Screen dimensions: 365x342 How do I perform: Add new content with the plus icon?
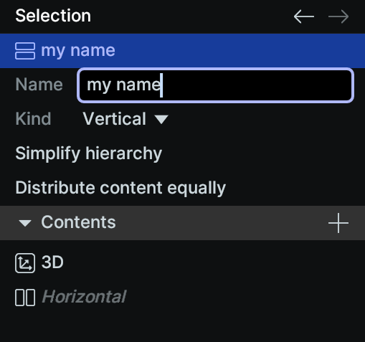tap(338, 223)
